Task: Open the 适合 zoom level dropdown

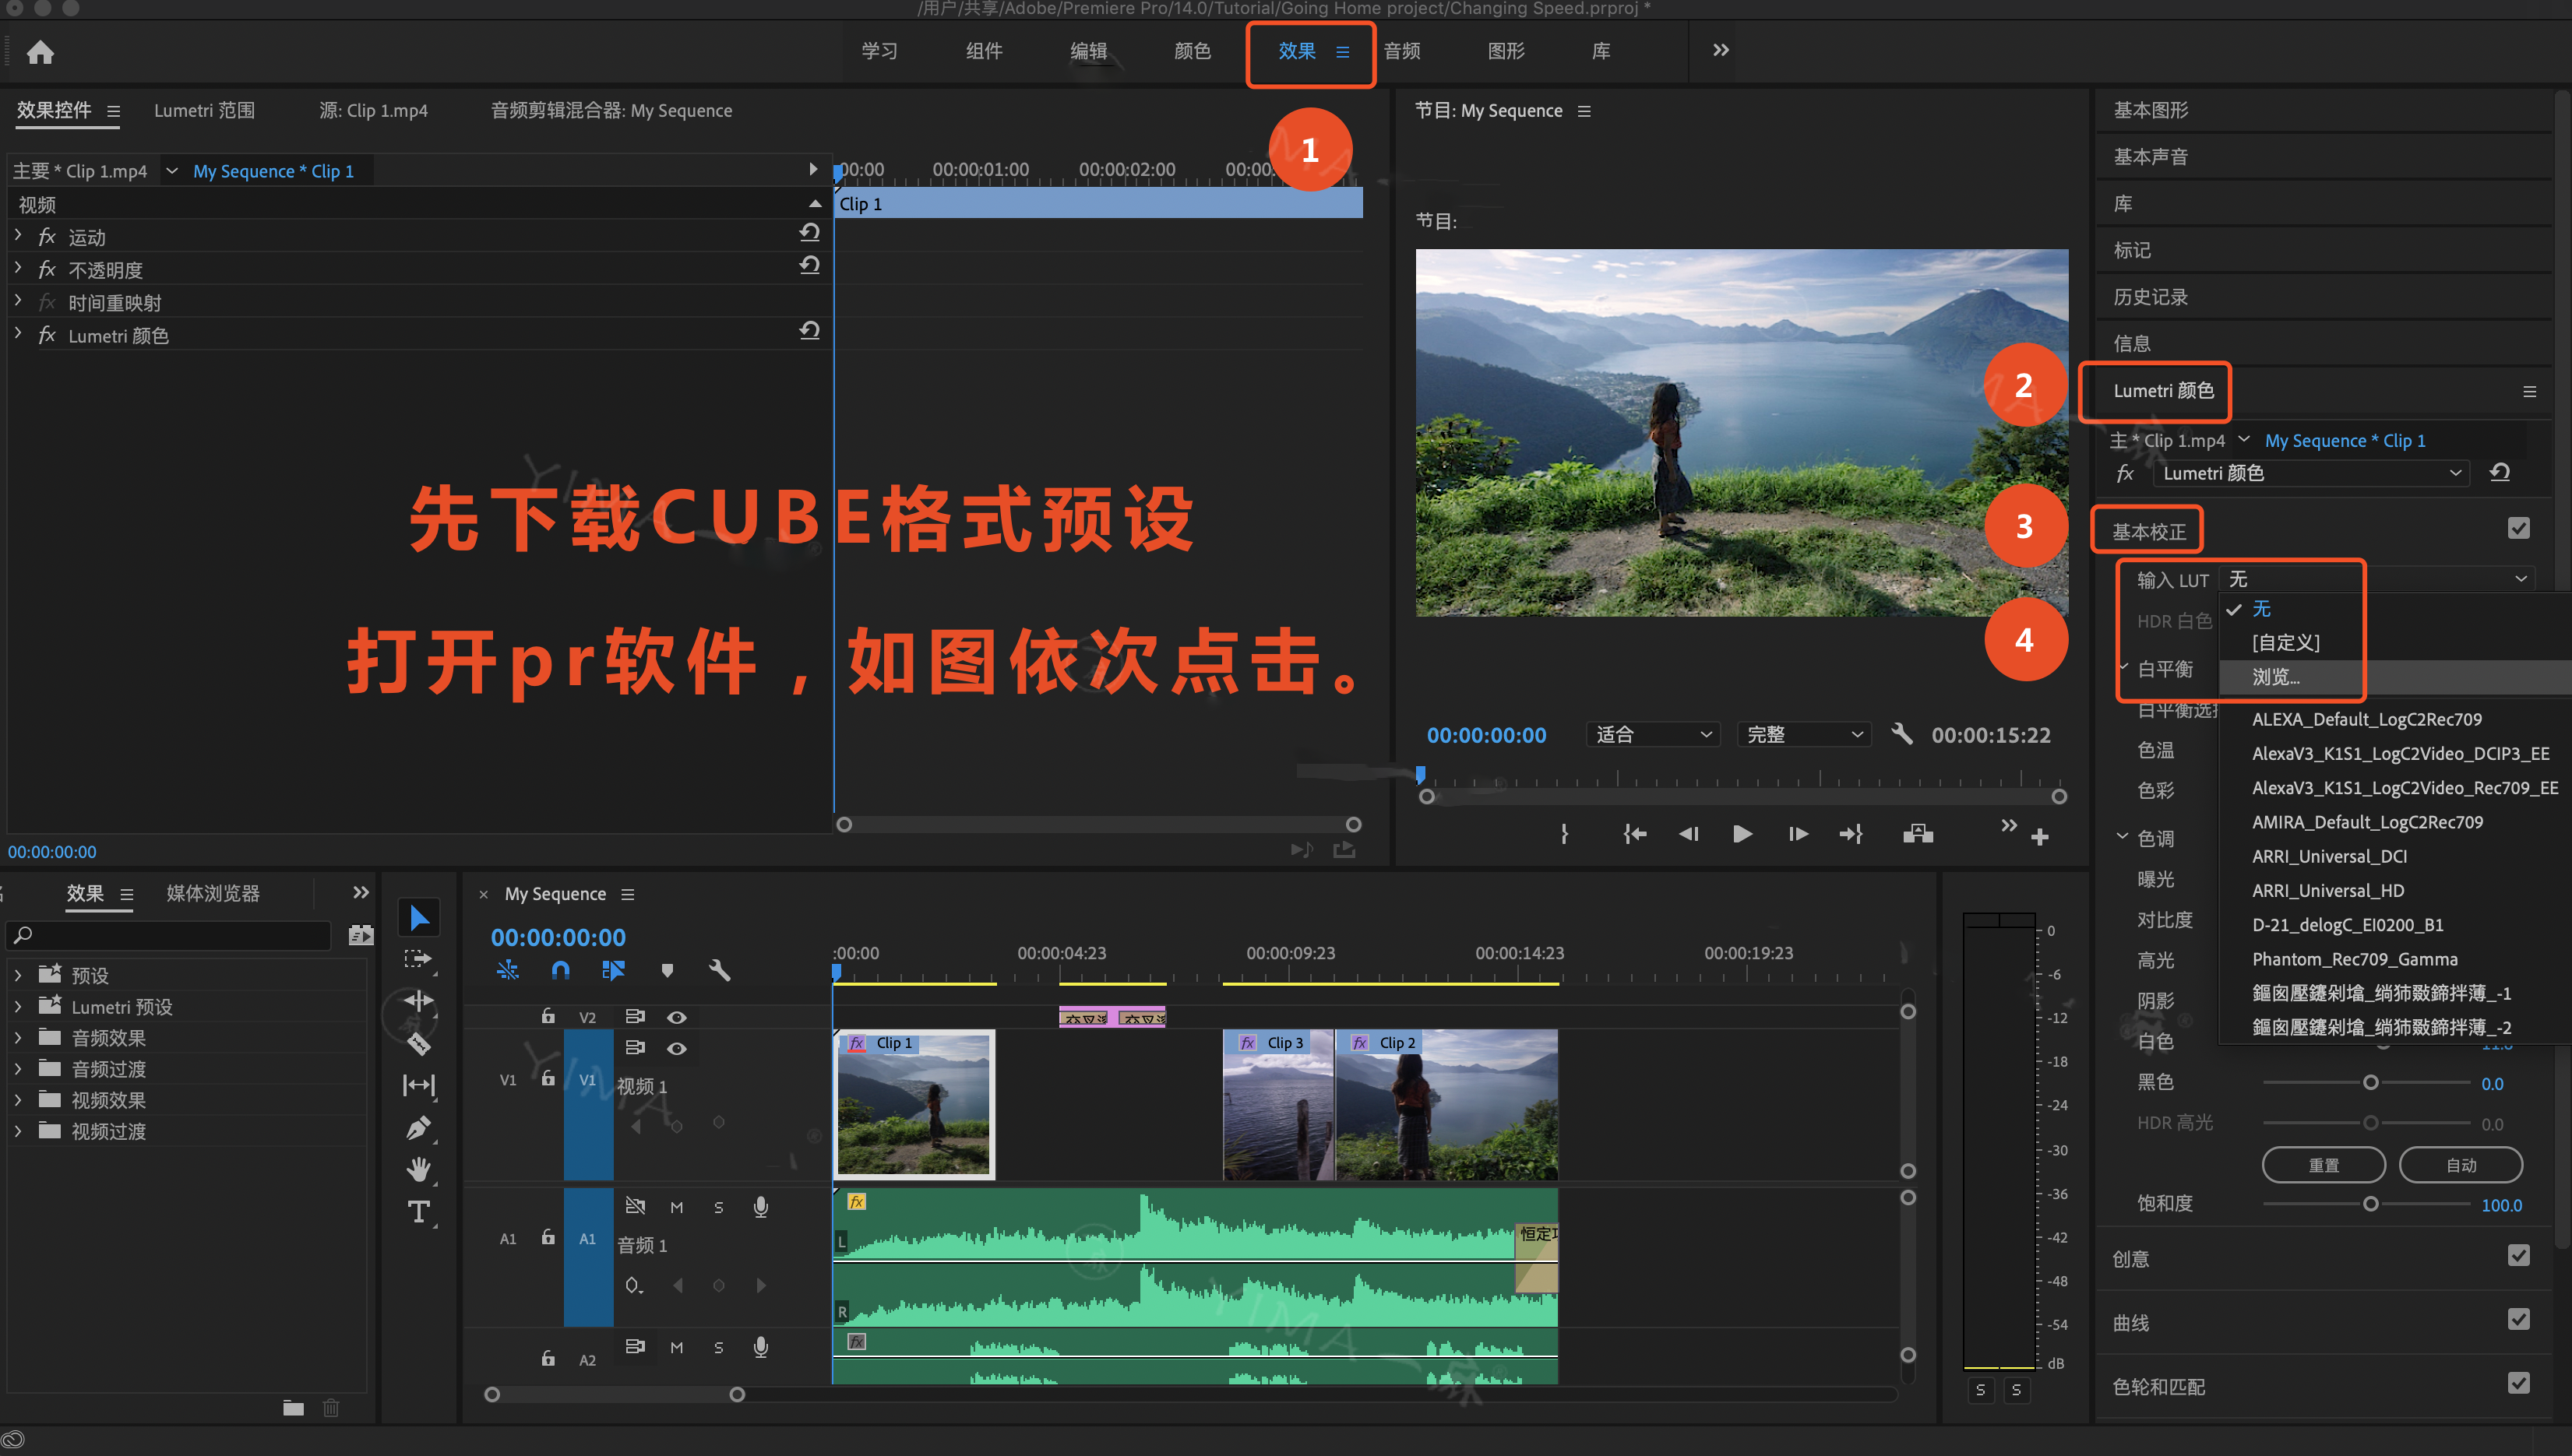Action: [1651, 734]
